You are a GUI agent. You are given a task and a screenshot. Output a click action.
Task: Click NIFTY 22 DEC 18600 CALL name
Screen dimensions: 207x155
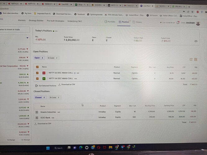tap(61, 73)
